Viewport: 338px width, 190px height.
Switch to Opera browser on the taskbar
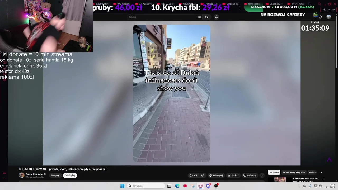(200, 186)
